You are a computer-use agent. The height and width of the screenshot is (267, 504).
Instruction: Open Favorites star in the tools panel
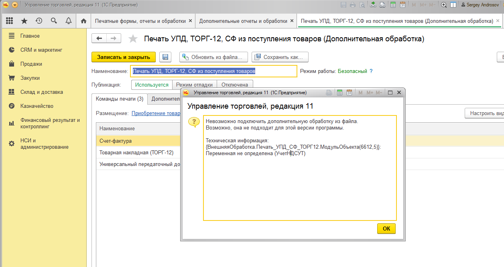point(24,21)
